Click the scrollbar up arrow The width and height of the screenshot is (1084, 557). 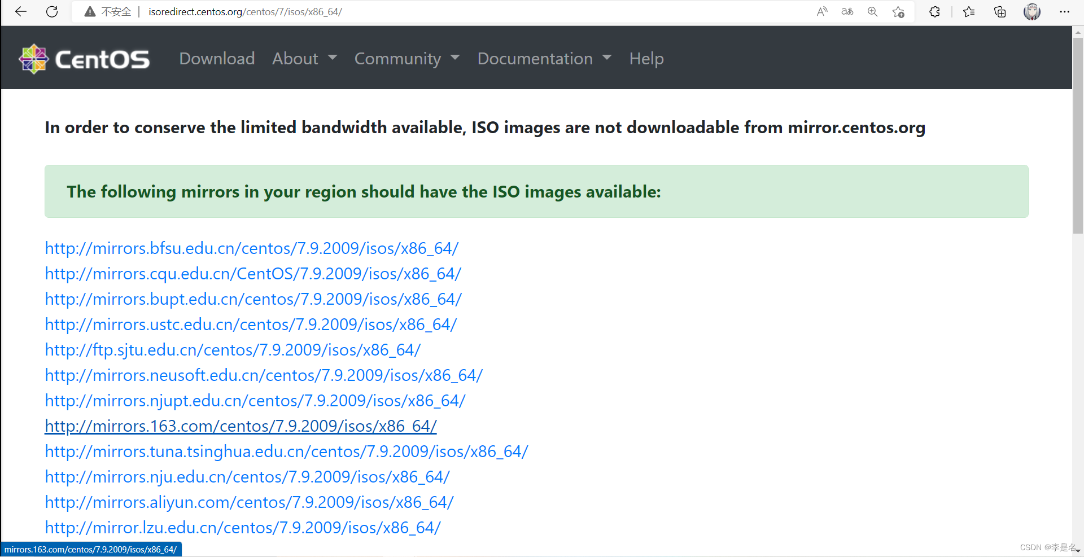click(x=1078, y=32)
